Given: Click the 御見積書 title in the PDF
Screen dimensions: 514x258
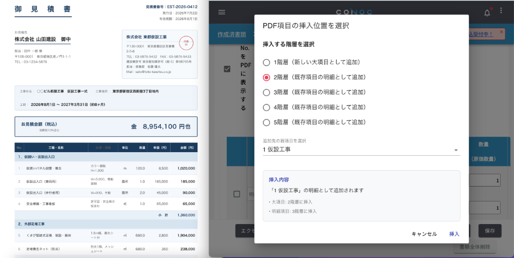Looking at the screenshot, I should point(43,9).
